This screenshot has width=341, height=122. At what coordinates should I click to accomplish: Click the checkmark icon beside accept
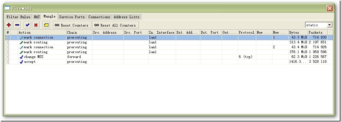[x=21, y=62]
